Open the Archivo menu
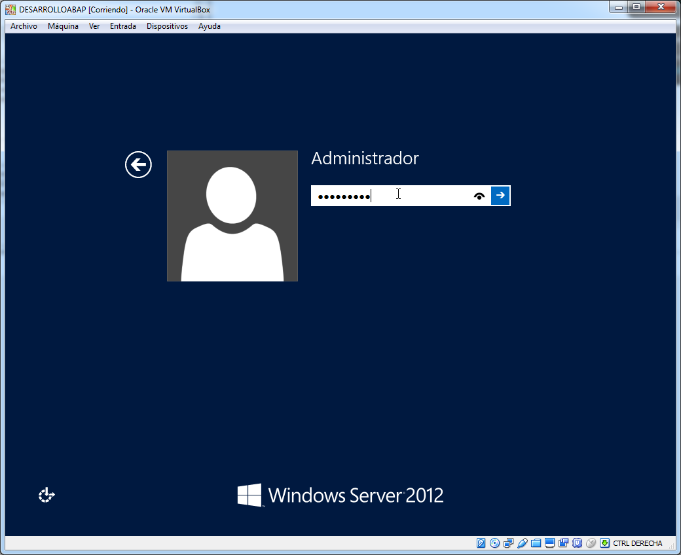This screenshot has height=555, width=681. pyautogui.click(x=24, y=26)
